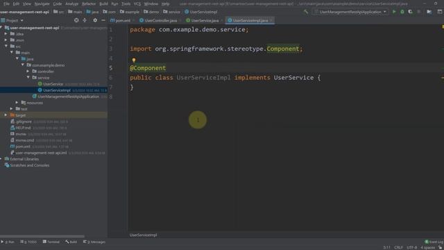Open Project panel settings gear
Screen dimensions: 444x250
point(95,20)
